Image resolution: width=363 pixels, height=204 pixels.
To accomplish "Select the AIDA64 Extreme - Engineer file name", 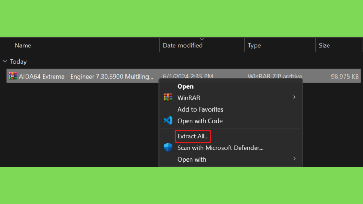I will point(86,76).
